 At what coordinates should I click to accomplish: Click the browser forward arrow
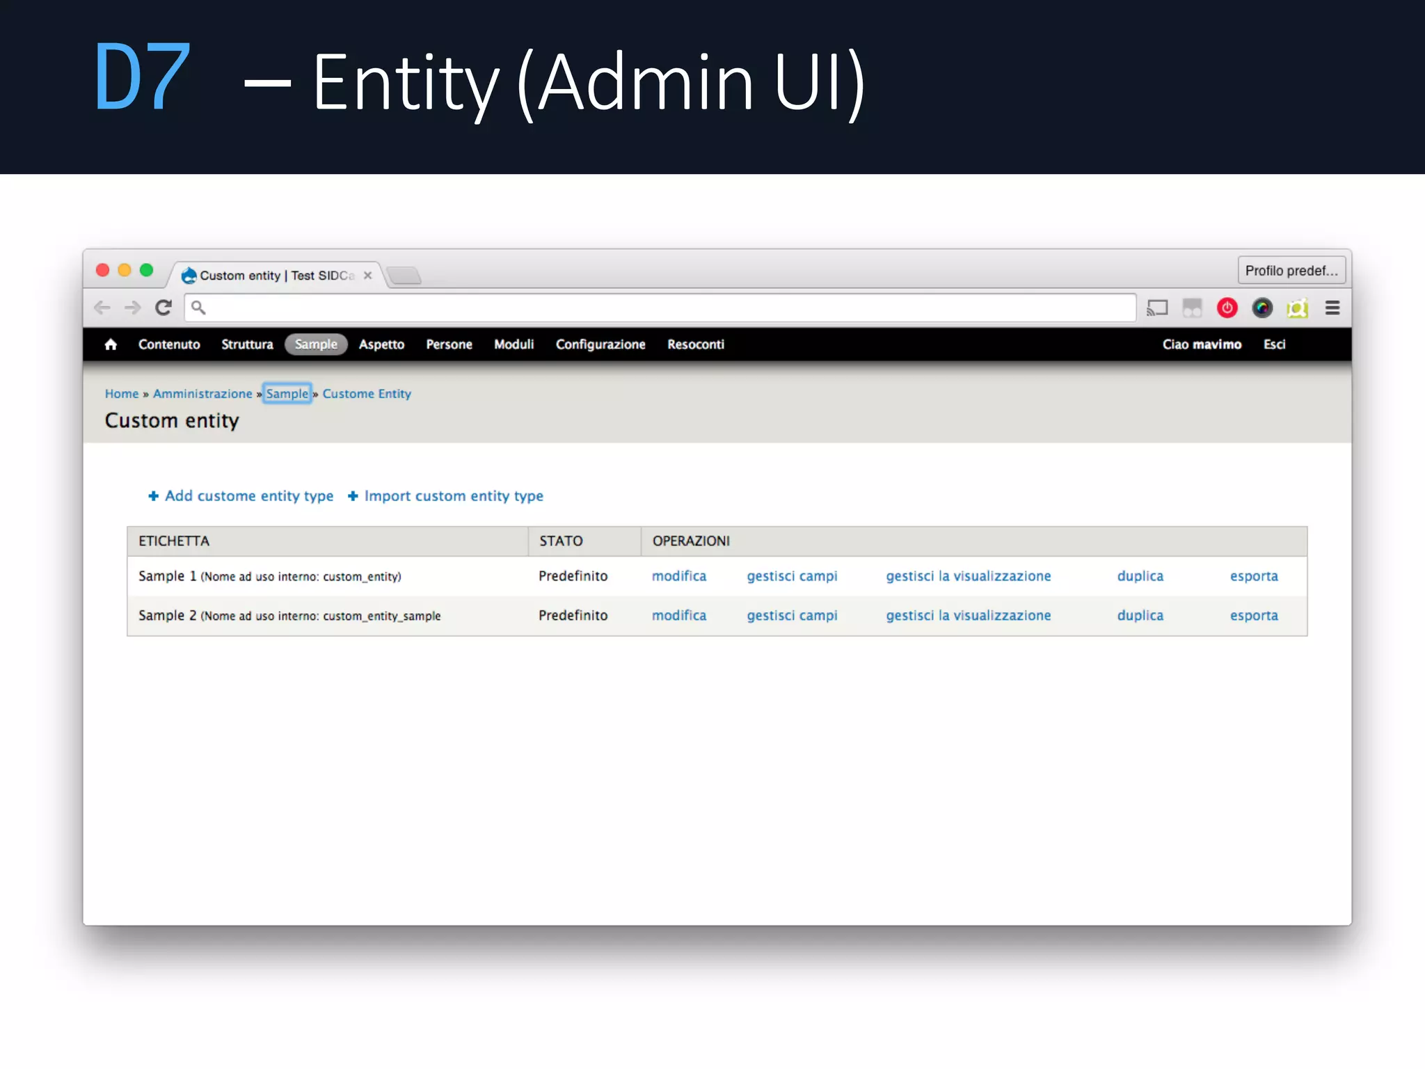point(132,308)
